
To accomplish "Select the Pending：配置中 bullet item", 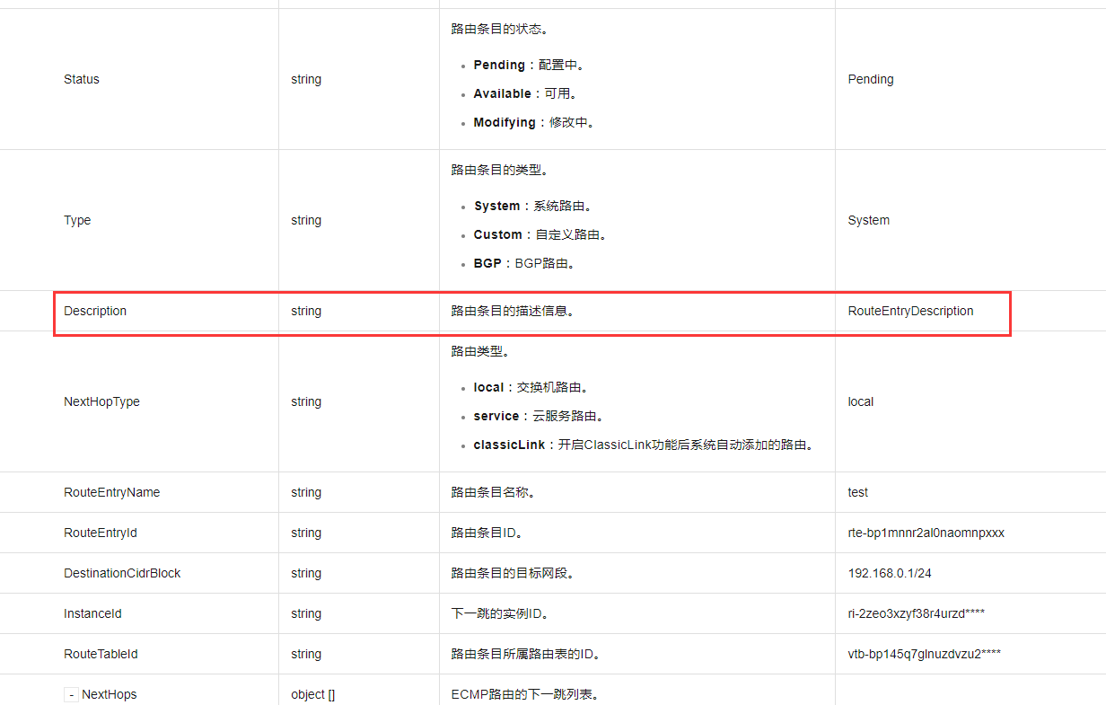I will [530, 65].
